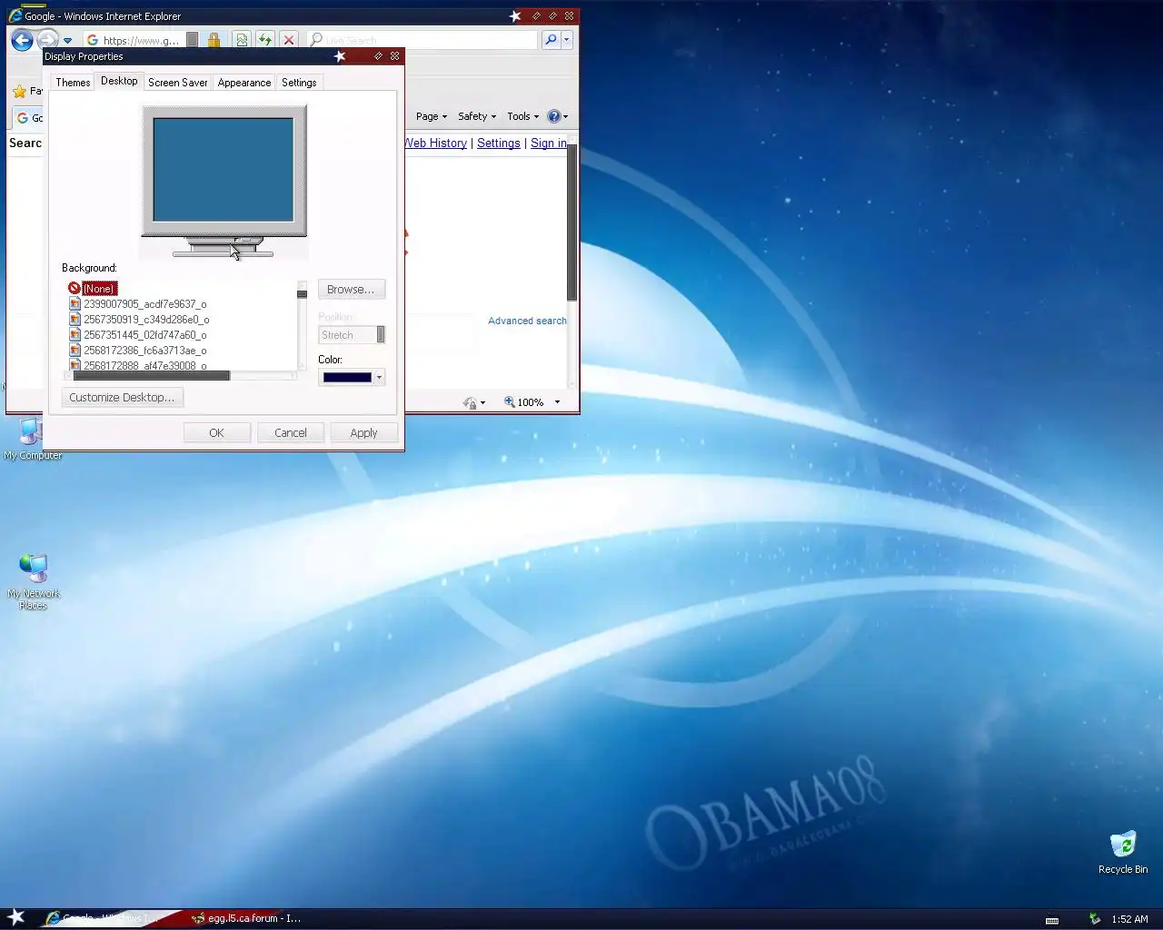Viewport: 1163px width, 930px height.
Task: Click the magnifier Search button in IE
Action: [x=550, y=40]
